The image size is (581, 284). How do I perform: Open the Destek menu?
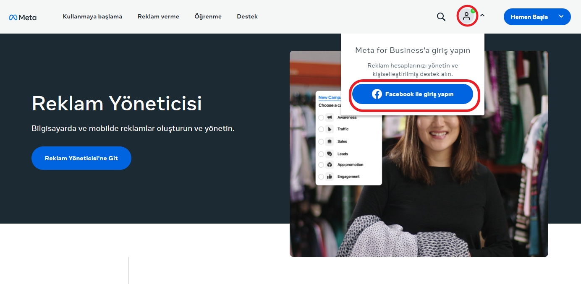[x=247, y=17]
